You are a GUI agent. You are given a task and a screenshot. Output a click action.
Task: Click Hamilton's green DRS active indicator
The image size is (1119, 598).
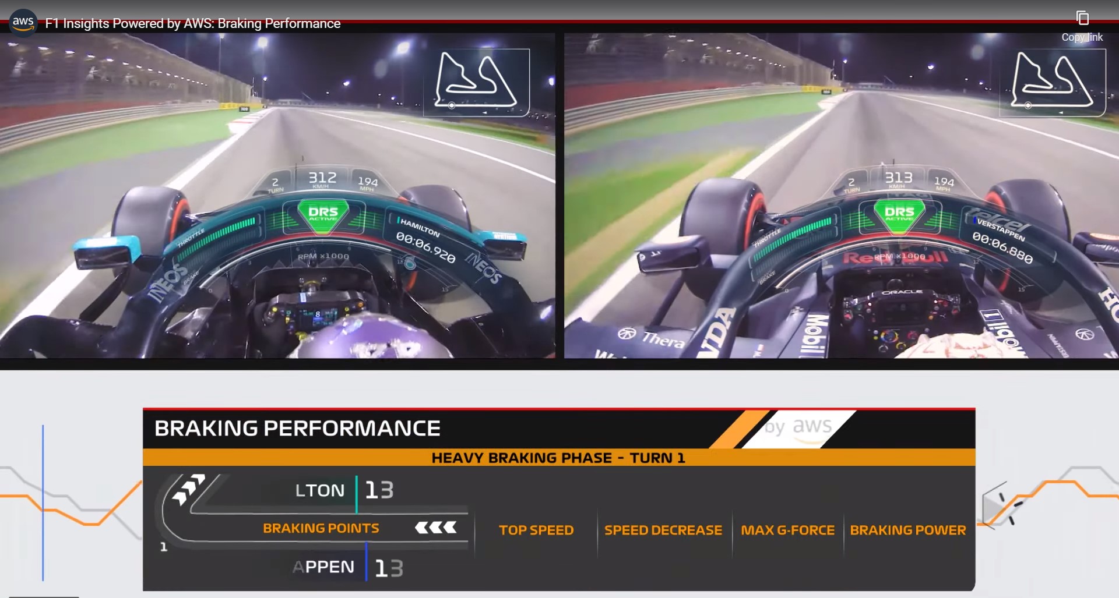pyautogui.click(x=323, y=214)
